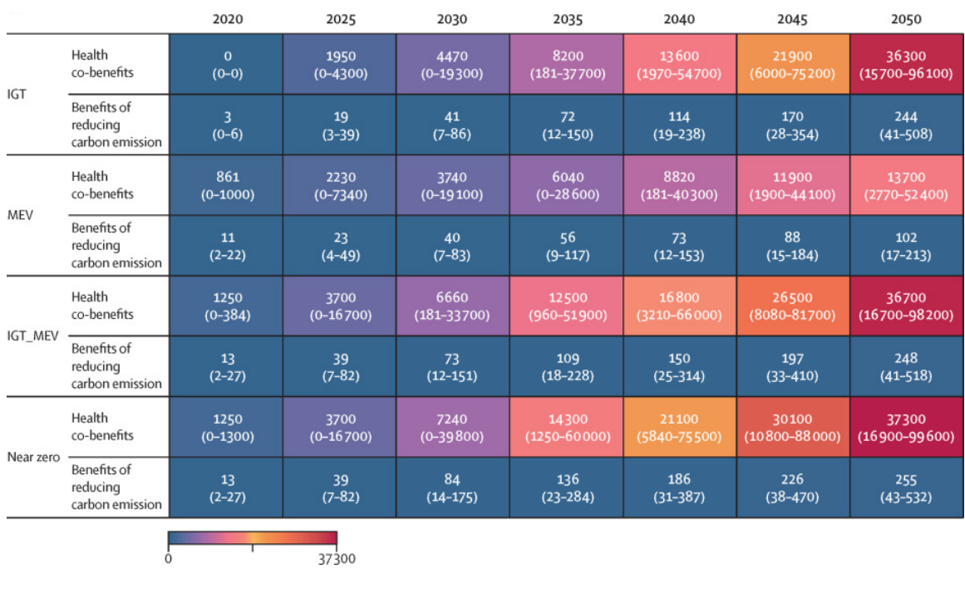Select the IGT 2050 cell showing 36300

[x=907, y=64]
